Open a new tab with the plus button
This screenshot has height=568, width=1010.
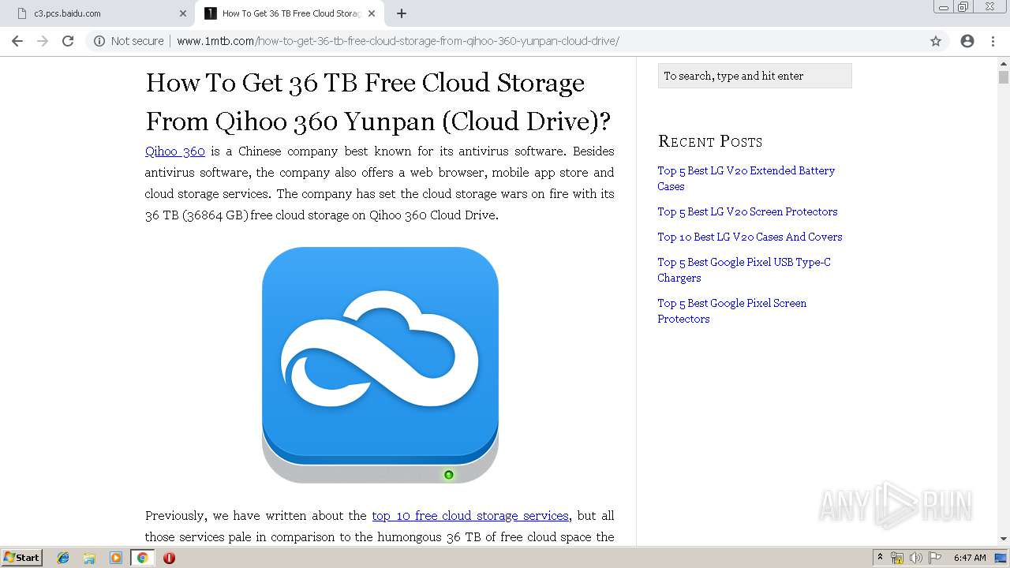coord(402,13)
